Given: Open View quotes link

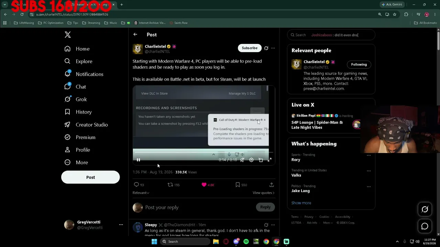Looking at the screenshot, I should point(264,193).
